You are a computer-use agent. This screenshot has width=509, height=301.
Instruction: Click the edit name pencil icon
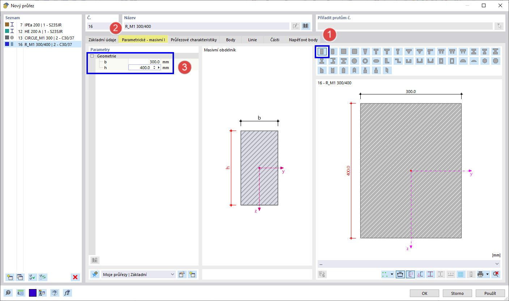[296, 26]
